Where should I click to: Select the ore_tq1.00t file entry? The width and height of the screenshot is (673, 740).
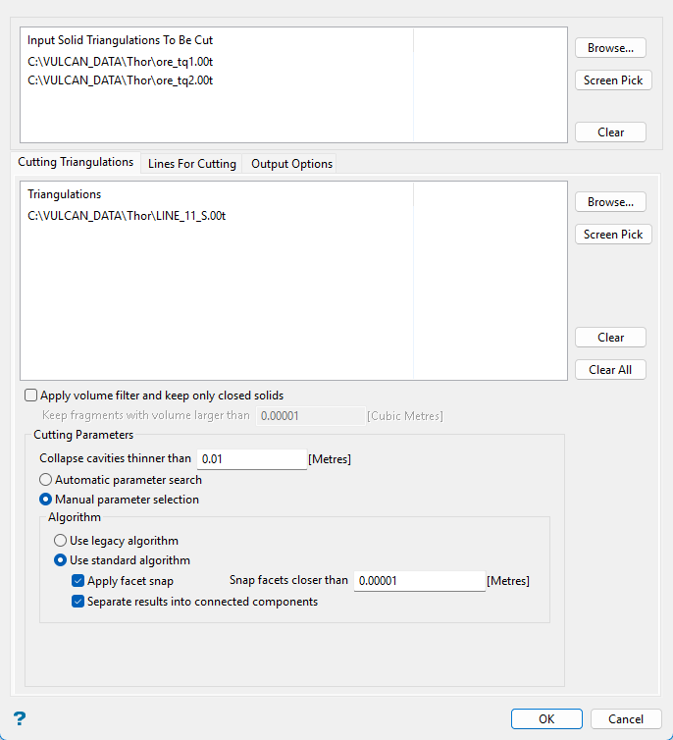121,61
